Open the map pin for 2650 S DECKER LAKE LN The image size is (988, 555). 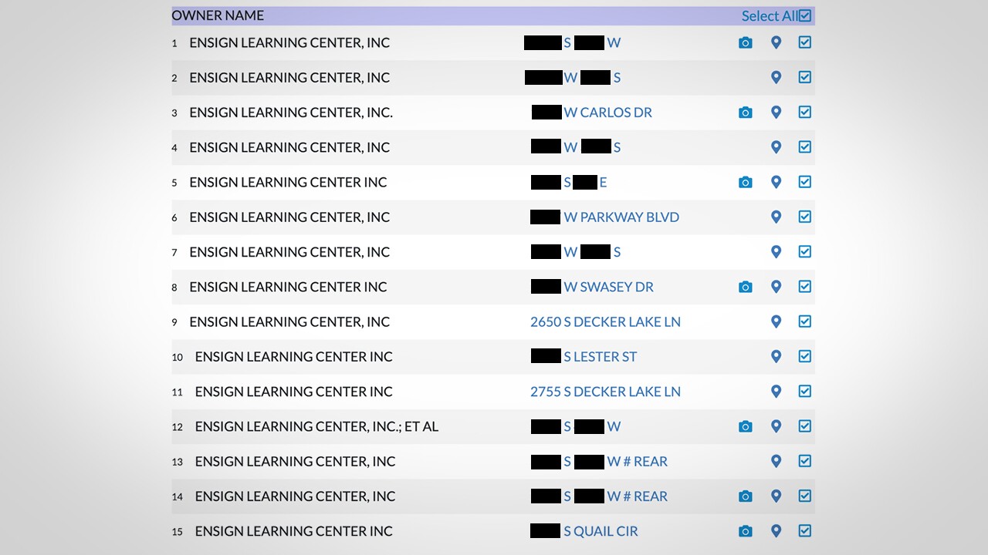(x=776, y=321)
